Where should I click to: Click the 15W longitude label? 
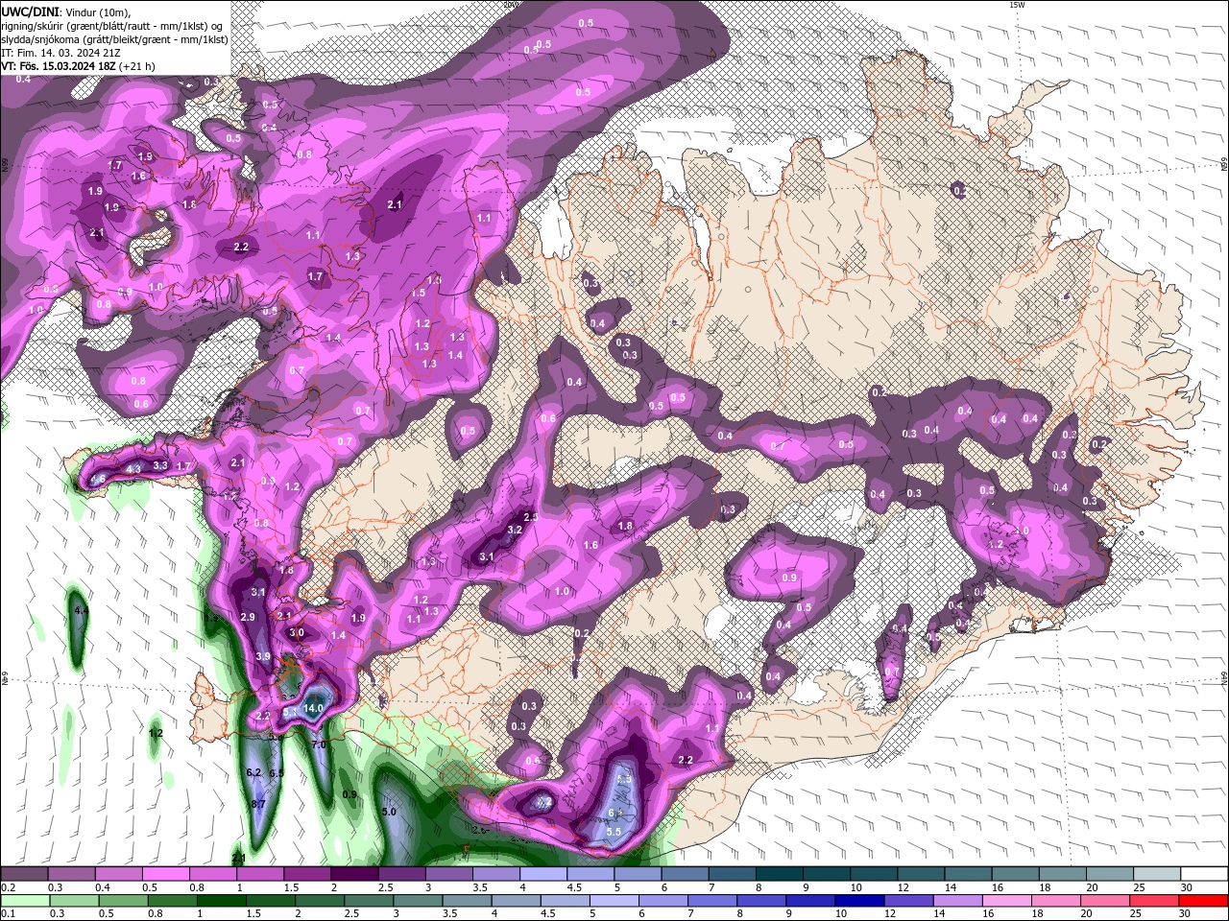point(1017,5)
